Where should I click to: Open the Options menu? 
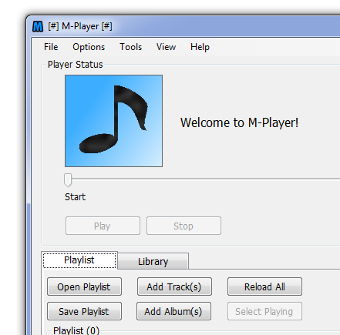tap(89, 47)
